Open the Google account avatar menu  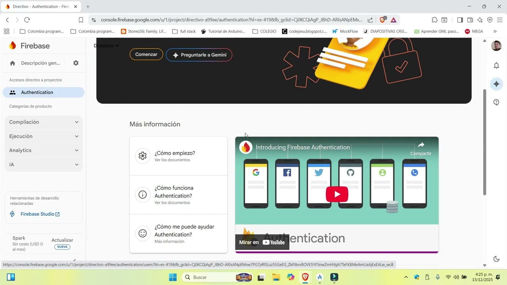click(x=496, y=46)
